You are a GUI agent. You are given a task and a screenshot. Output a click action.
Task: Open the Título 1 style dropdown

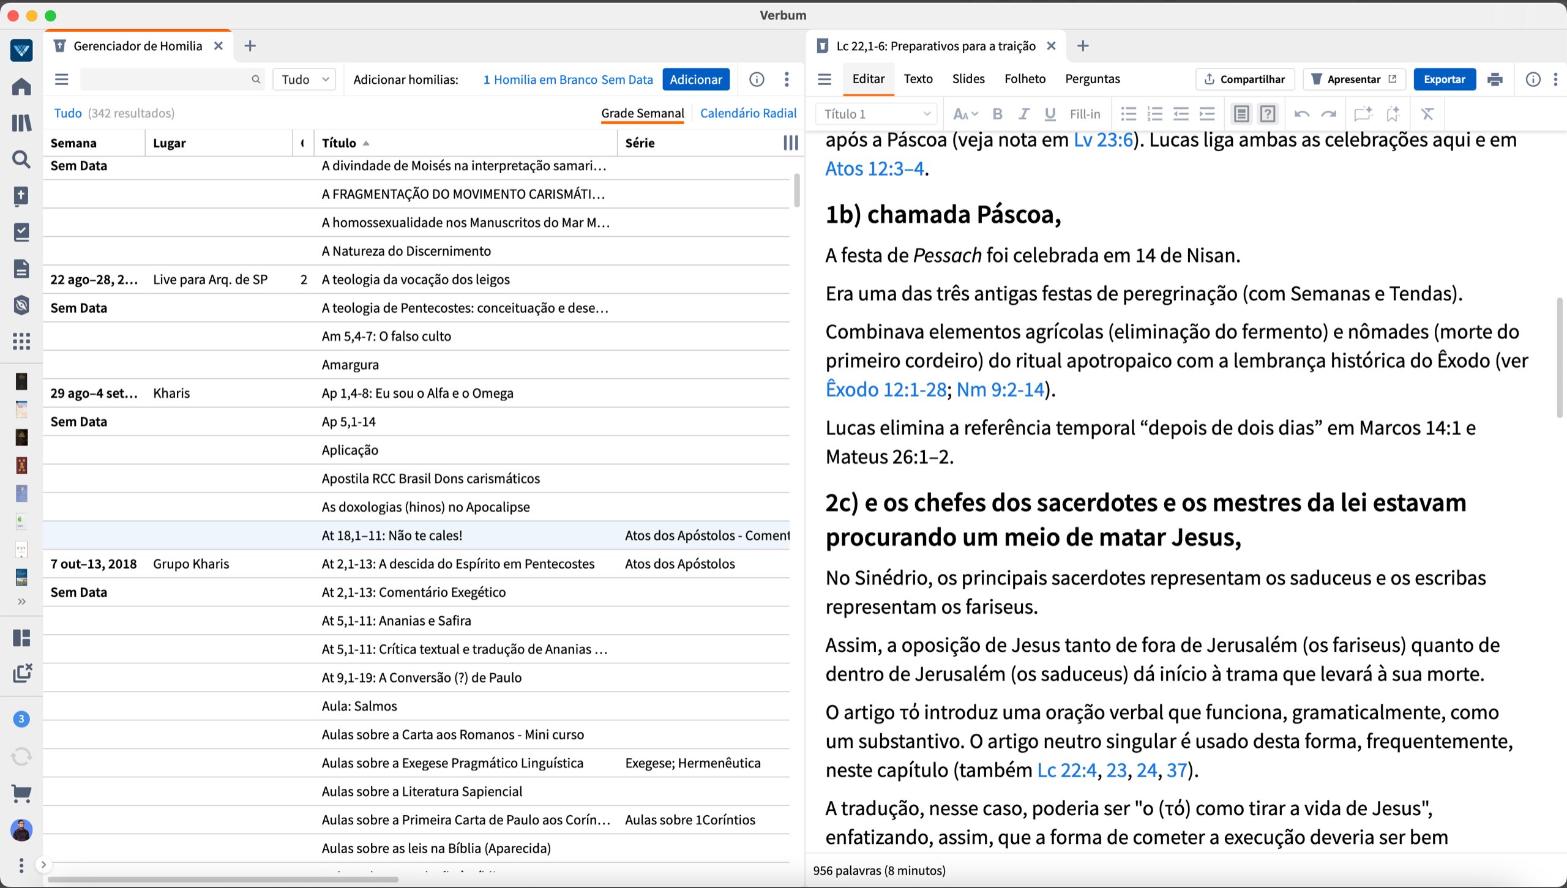click(x=877, y=114)
